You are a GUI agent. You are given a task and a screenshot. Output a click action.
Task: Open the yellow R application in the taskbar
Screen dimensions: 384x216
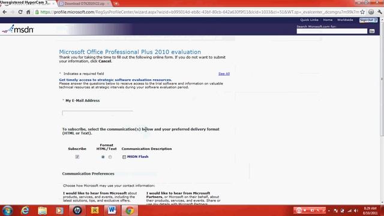pyautogui.click(x=95, y=211)
